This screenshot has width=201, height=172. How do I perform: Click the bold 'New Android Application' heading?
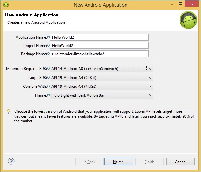(x=32, y=15)
